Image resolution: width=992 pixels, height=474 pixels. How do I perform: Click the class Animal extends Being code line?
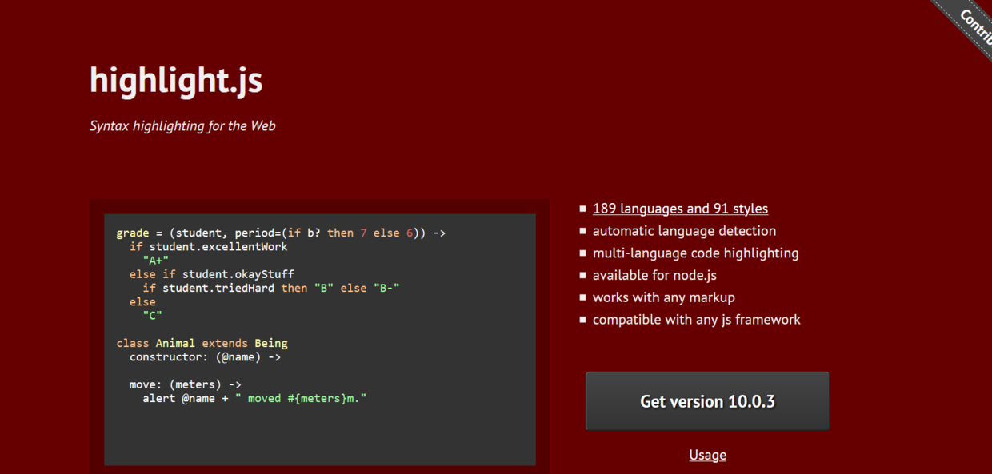[x=202, y=343]
